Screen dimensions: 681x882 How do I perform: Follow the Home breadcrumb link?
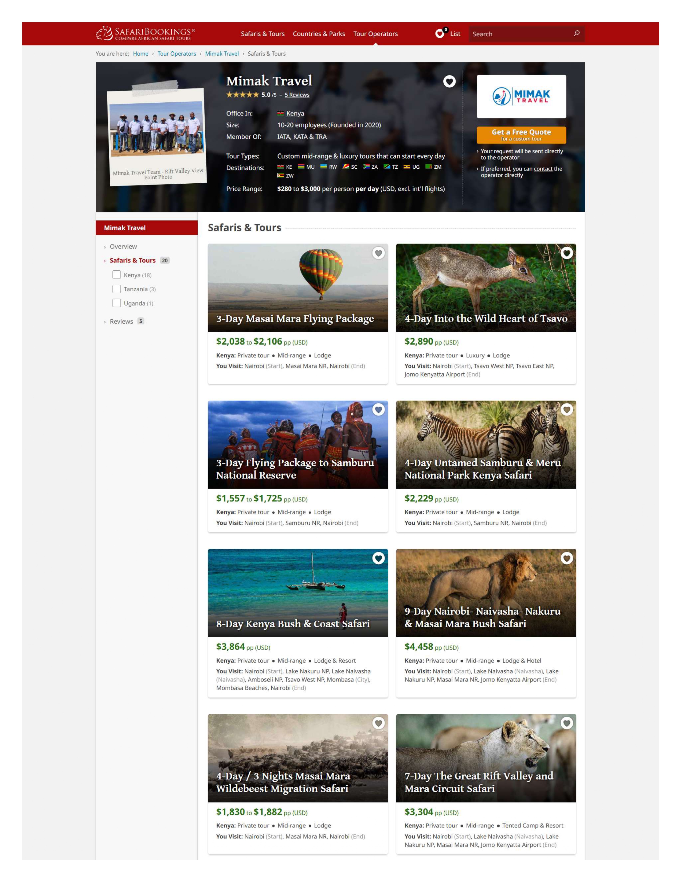[140, 54]
